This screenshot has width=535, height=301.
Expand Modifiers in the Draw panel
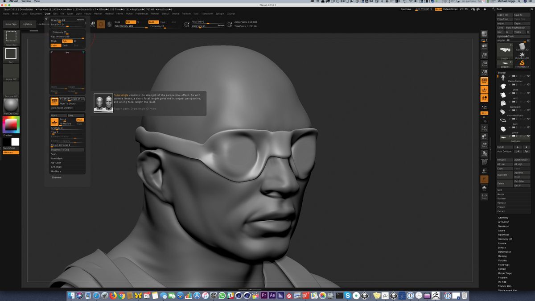[56, 171]
